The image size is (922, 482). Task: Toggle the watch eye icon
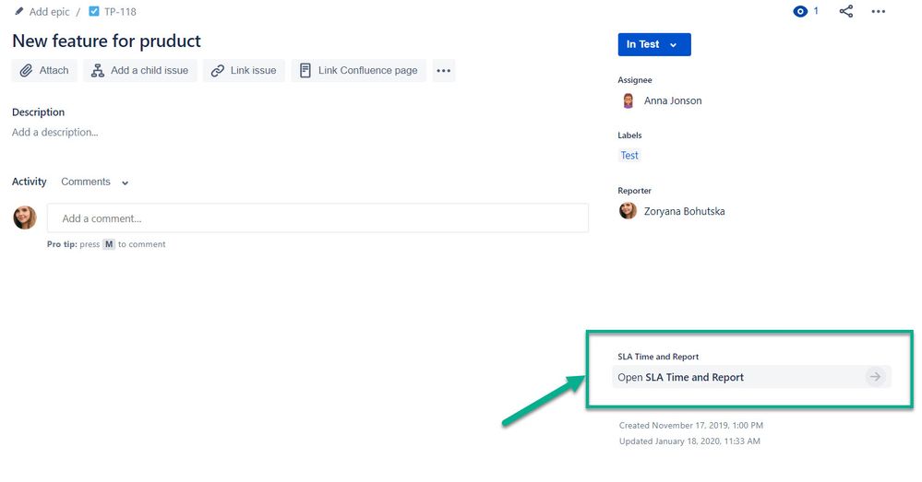pos(799,11)
